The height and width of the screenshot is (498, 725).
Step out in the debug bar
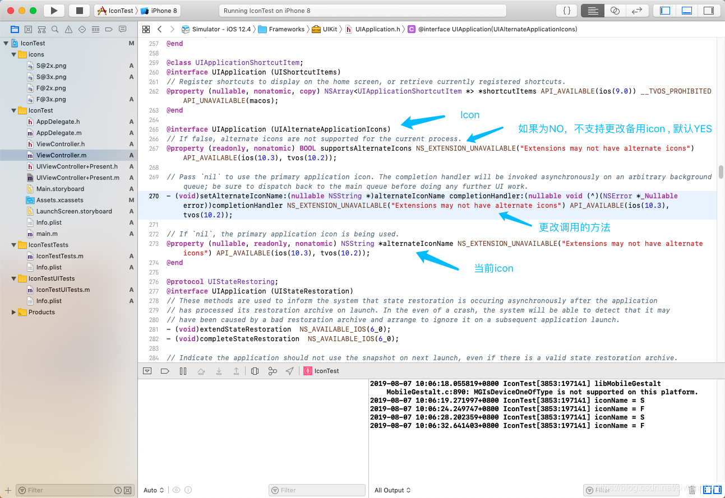click(x=237, y=371)
